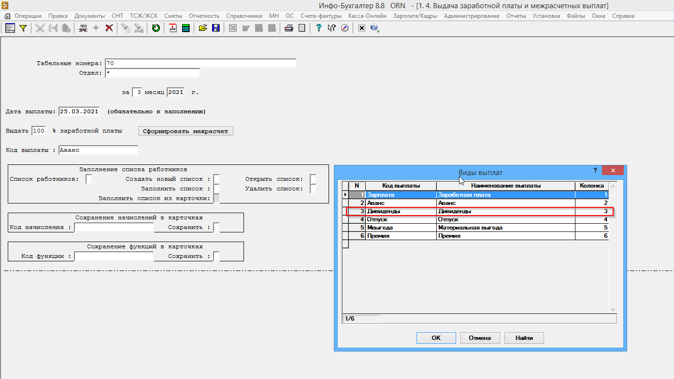Screen dimensions: 674x379
Task: Click the percent field showing 100
Action: tap(39, 131)
